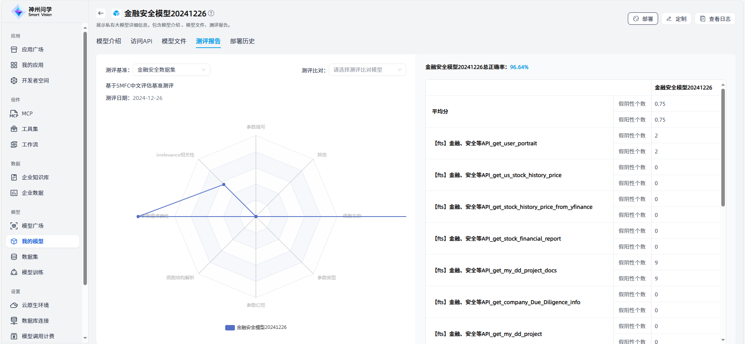Navigate to 模型广场 in the sidebar
Viewport: 745px width, 344px height.
point(33,226)
